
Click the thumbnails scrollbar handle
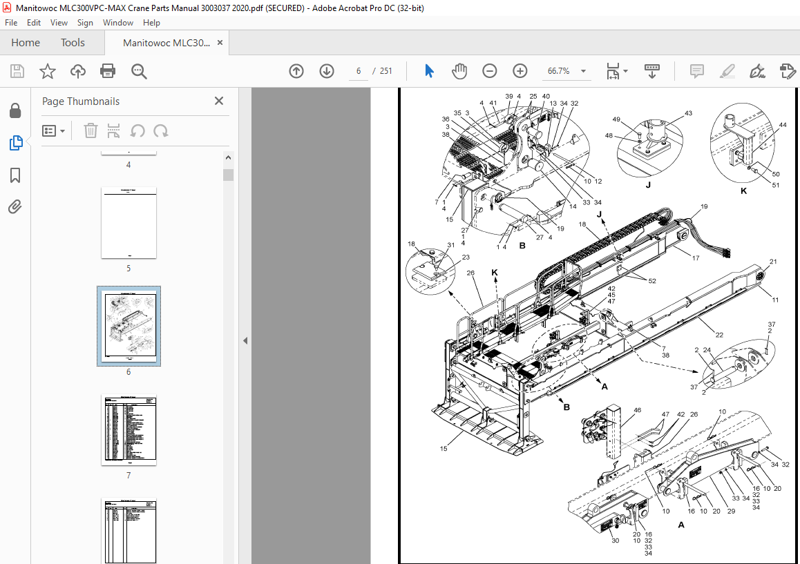[228, 175]
